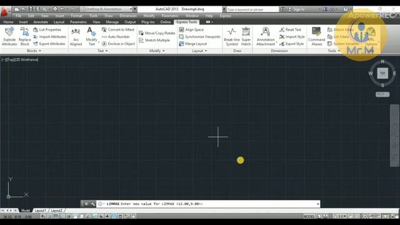The image size is (400, 225).
Task: Switch to the Layout1 drawing tab
Action: pos(40,211)
